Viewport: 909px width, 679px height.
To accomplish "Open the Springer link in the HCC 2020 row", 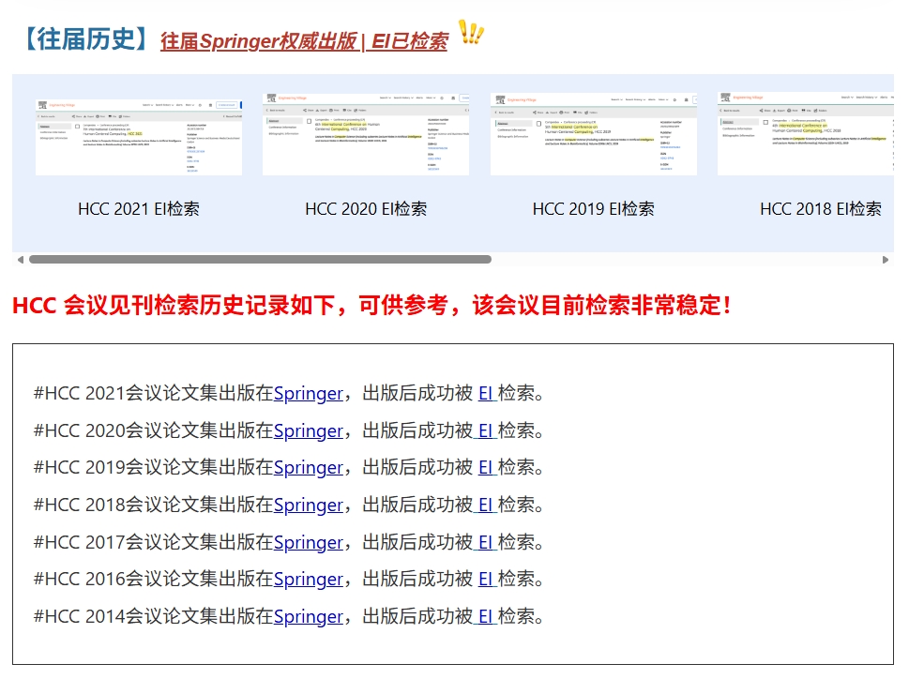I will coord(309,430).
